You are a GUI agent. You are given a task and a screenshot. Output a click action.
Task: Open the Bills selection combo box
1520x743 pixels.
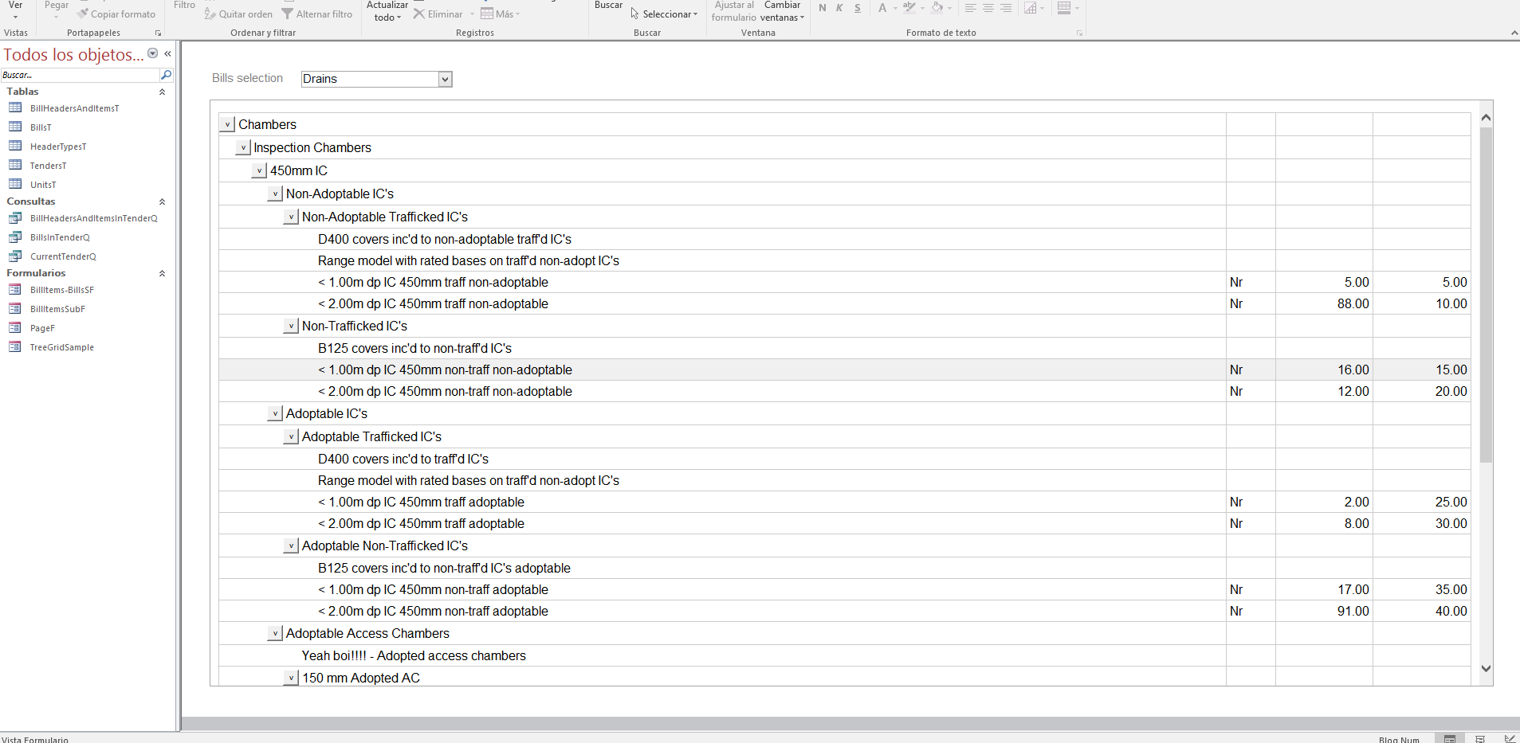coord(445,79)
